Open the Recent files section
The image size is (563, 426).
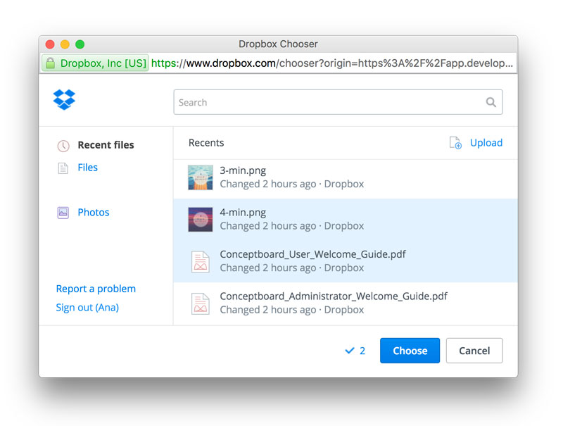click(106, 145)
